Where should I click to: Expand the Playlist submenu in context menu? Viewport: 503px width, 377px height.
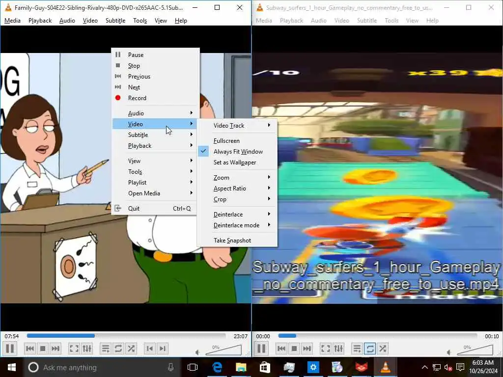tap(154, 183)
